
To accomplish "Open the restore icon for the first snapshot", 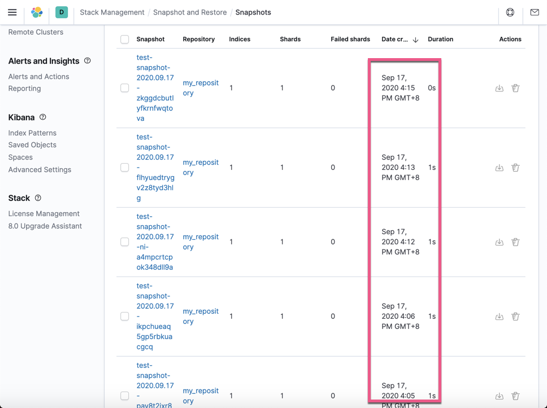I will 500,88.
